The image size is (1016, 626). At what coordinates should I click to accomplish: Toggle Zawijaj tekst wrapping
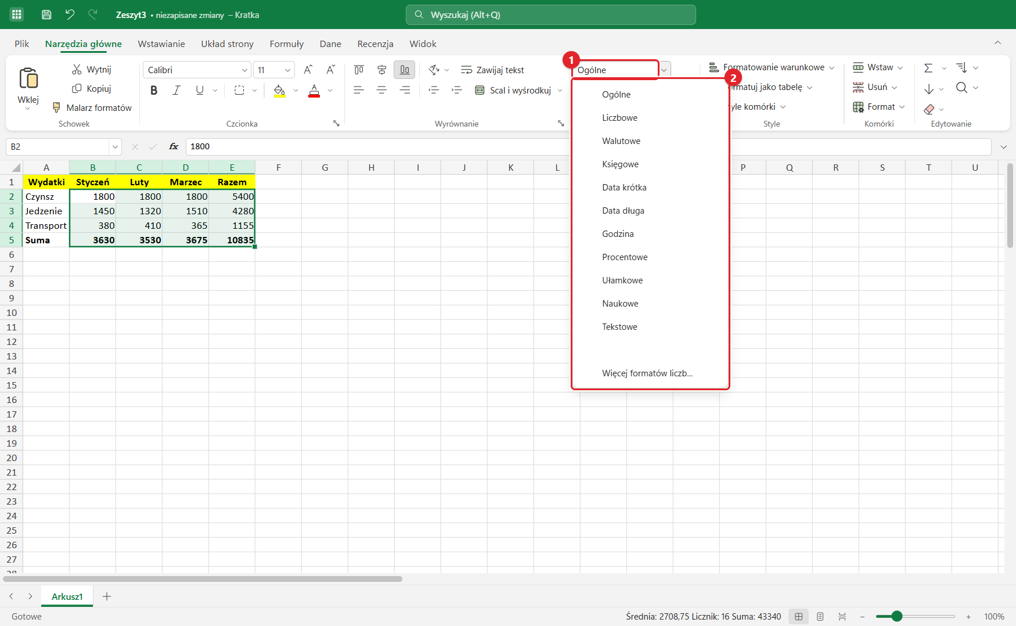pos(492,70)
